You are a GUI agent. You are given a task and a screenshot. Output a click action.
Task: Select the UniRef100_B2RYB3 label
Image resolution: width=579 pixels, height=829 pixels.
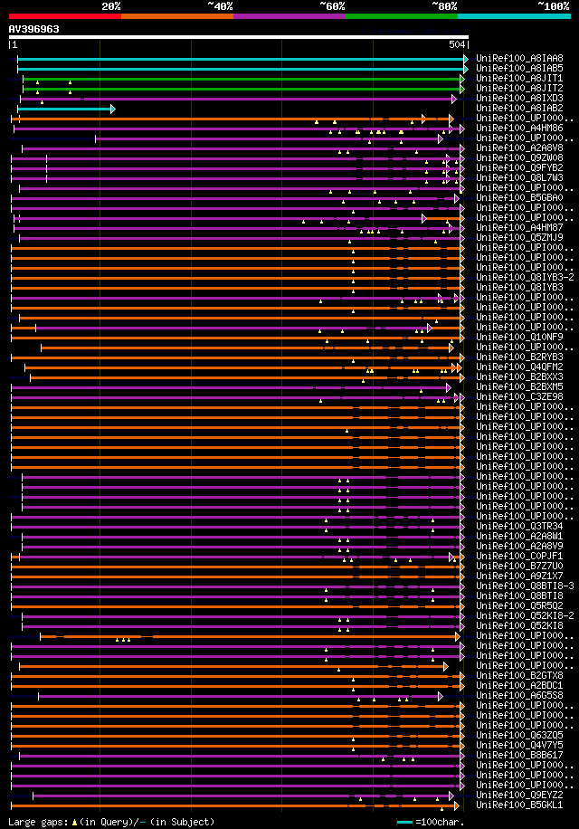(519, 357)
